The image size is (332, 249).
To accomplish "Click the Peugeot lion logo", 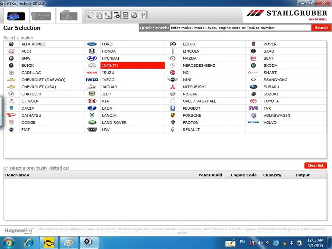I will tap(173, 108).
